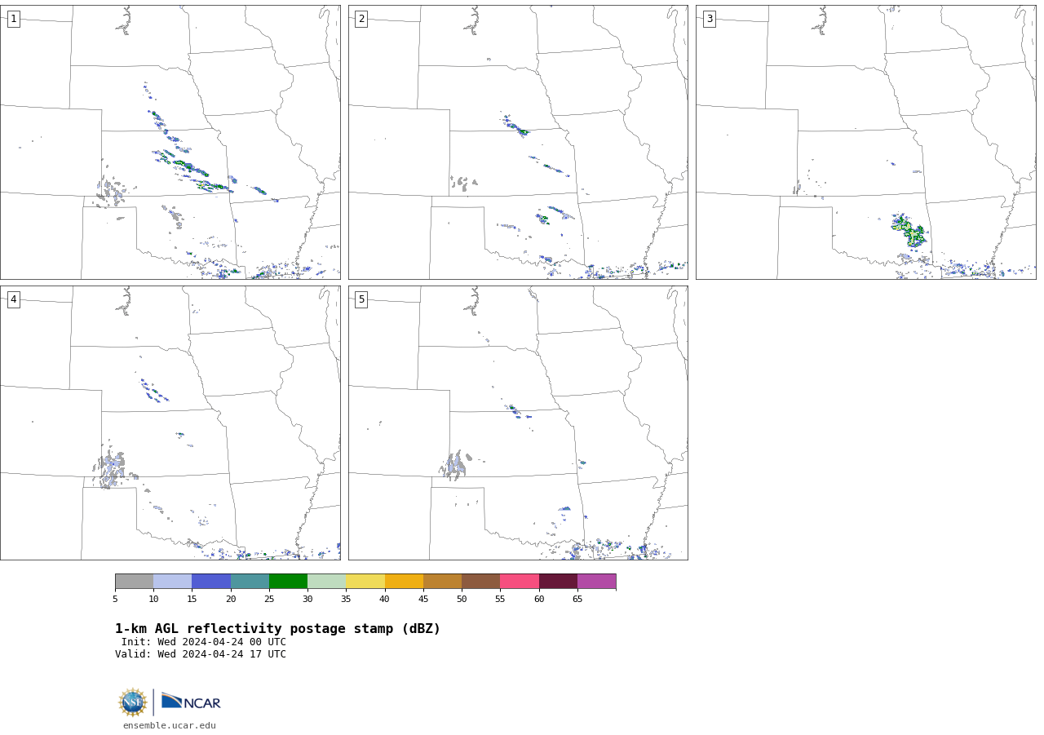
Task: Click the brown 50-55 dBZ swatch
Action: click(x=481, y=581)
